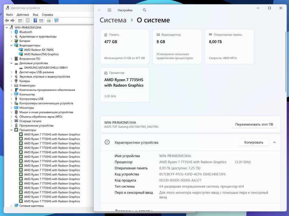This screenshot has height=216, width=289.
Task: Click Переименовать этот ПК button
Action: [x=254, y=124]
